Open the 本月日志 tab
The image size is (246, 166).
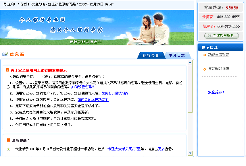click(x=177, y=55)
